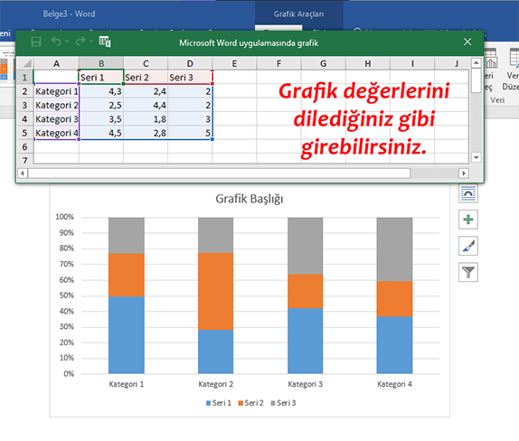The image size is (519, 441).
Task: Click the Select All corner of spreadsheet
Action: tap(25, 63)
